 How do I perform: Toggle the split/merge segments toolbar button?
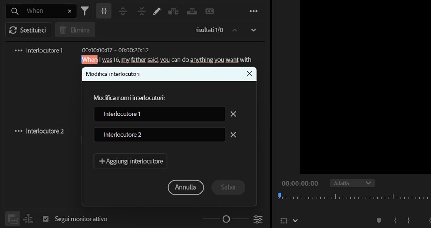click(x=104, y=11)
